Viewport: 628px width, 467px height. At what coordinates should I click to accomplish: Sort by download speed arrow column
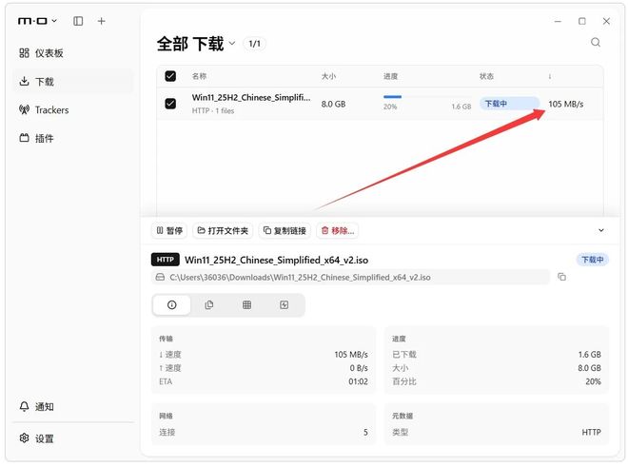tap(550, 76)
